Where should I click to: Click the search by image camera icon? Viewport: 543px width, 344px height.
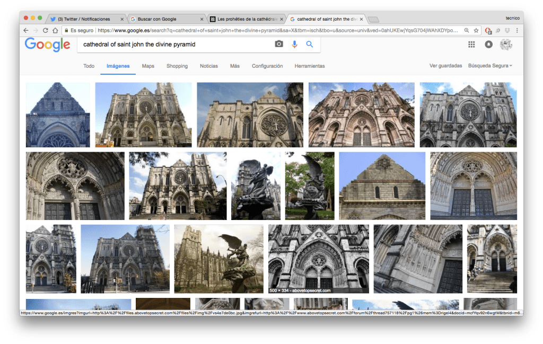pos(279,45)
